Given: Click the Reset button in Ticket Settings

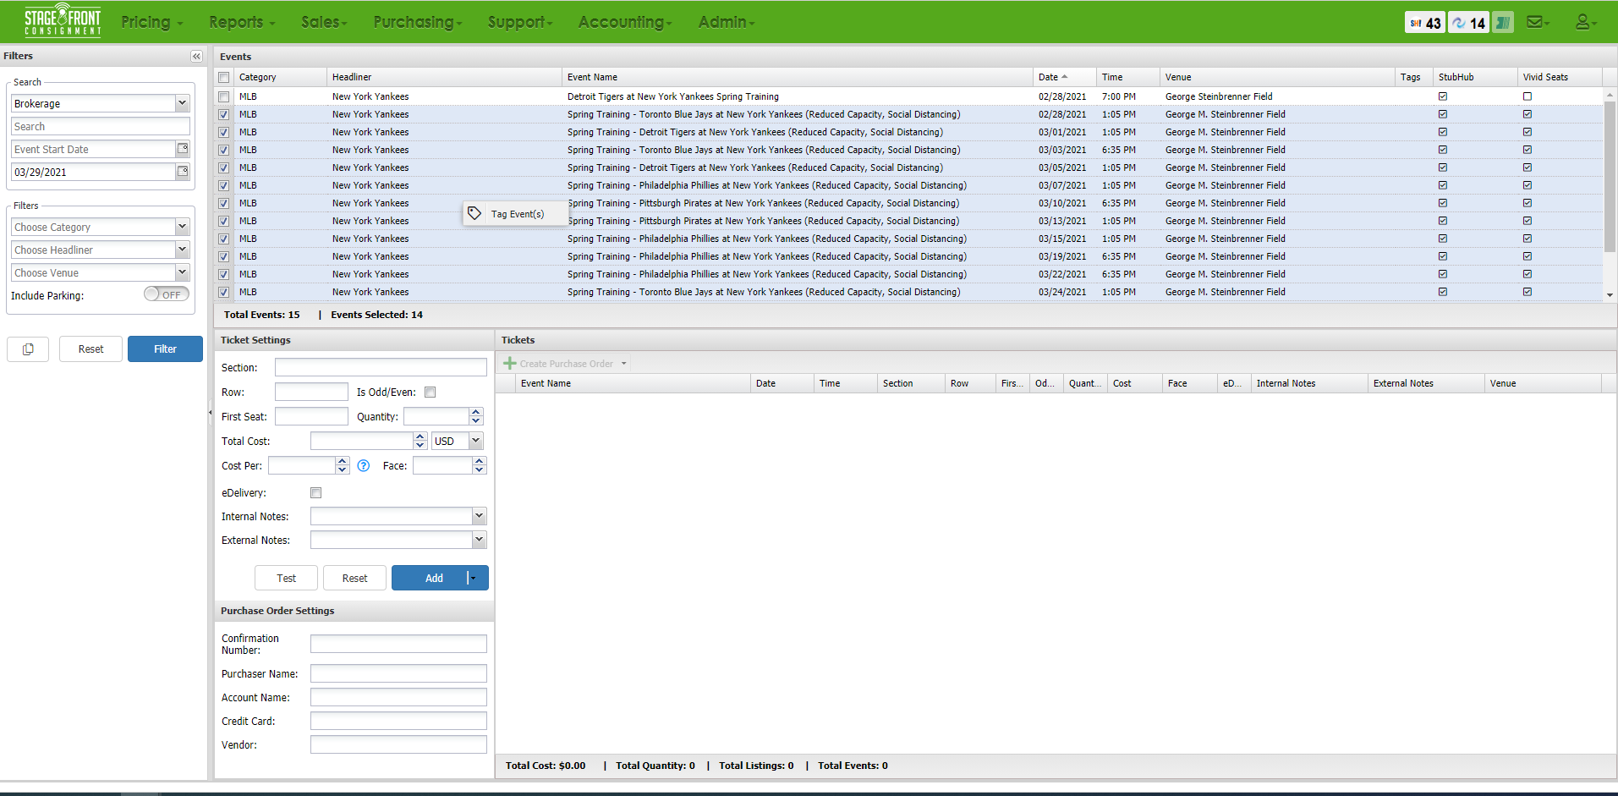Looking at the screenshot, I should click(x=354, y=578).
